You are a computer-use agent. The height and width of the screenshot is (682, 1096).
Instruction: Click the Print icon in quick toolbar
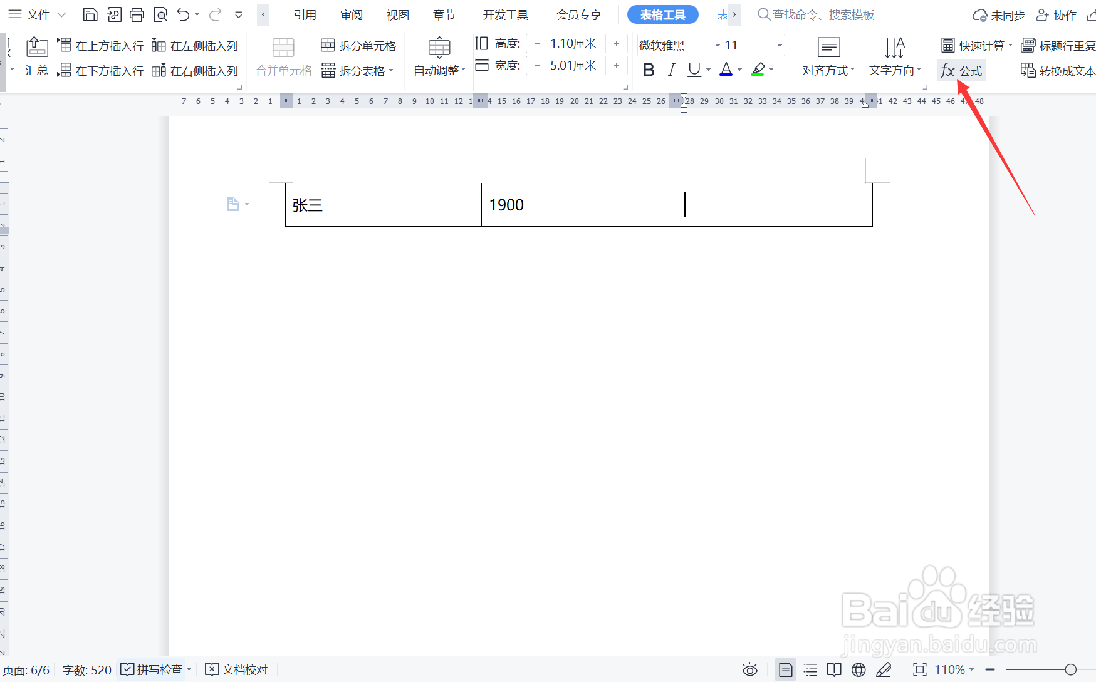(137, 14)
